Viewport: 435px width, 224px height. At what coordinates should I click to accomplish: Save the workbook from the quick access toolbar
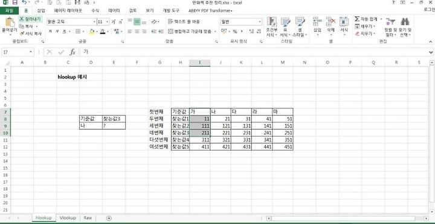(15, 2)
